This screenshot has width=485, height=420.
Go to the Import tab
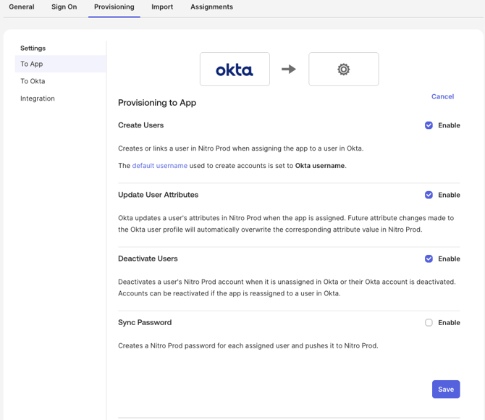162,7
